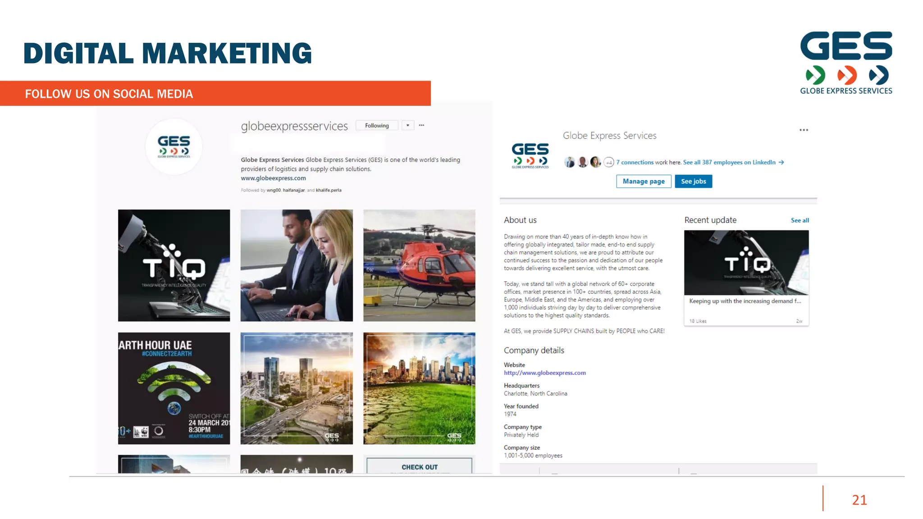The image size is (923, 519).
Task: Open the office couple with laptop post
Action: (x=297, y=265)
